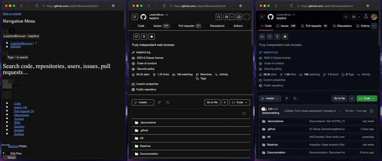Open the user avatar in the right window

[374, 17]
